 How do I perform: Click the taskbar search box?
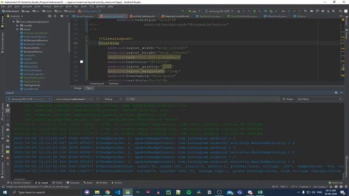46,192
